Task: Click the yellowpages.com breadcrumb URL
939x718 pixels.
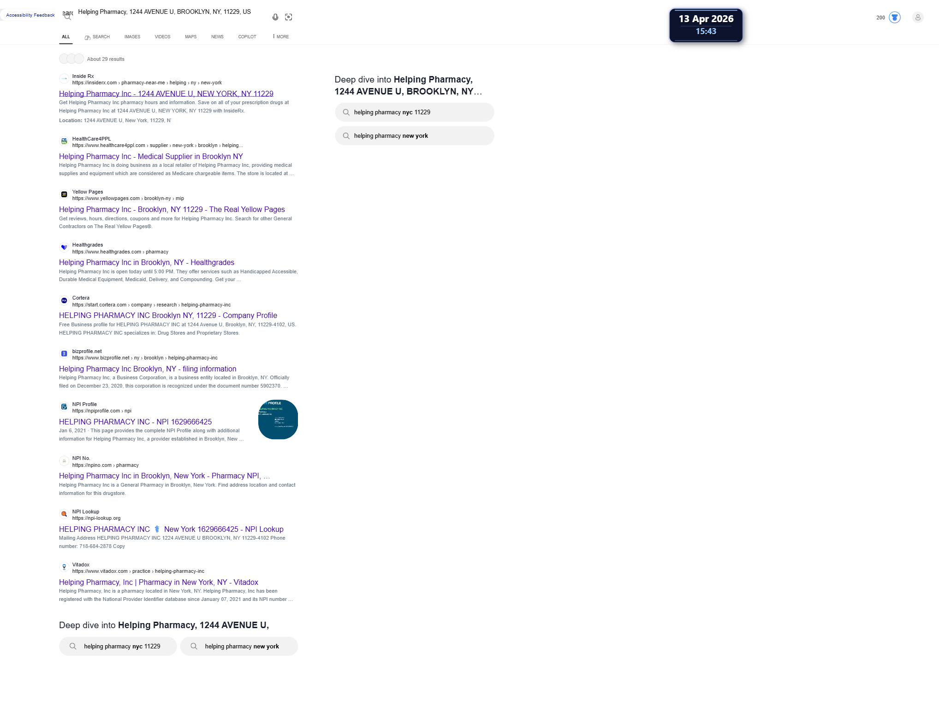Action: tap(128, 199)
